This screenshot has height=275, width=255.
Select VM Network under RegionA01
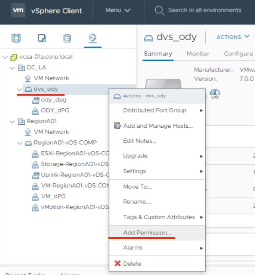pyautogui.click(x=51, y=132)
